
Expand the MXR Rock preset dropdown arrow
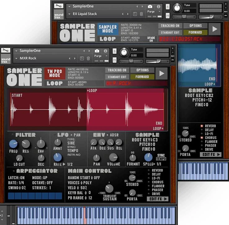16,58
